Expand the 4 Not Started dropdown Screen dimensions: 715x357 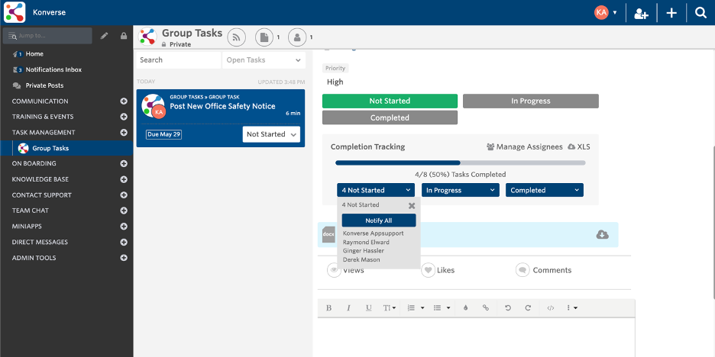(x=376, y=190)
